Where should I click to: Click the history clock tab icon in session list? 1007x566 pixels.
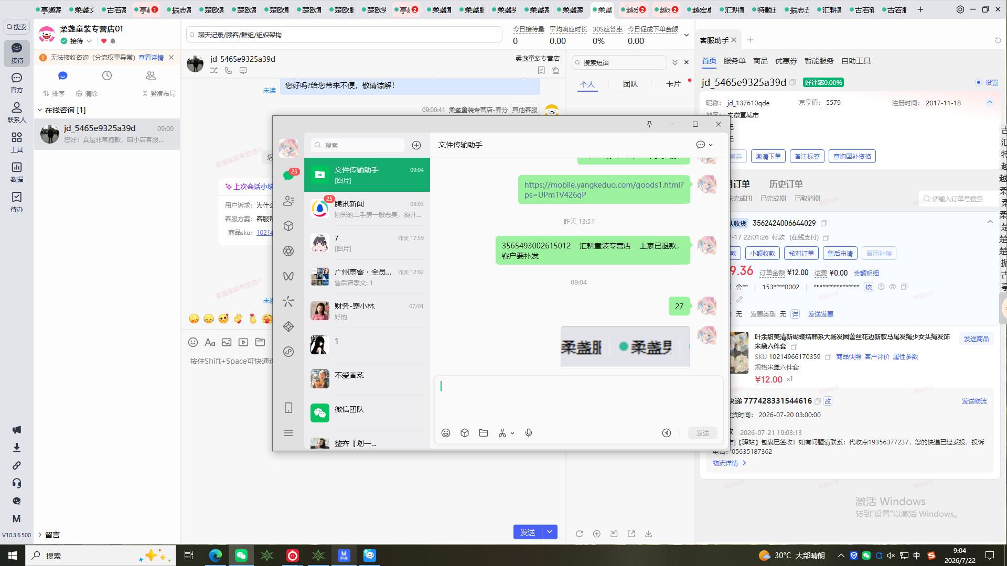[107, 75]
